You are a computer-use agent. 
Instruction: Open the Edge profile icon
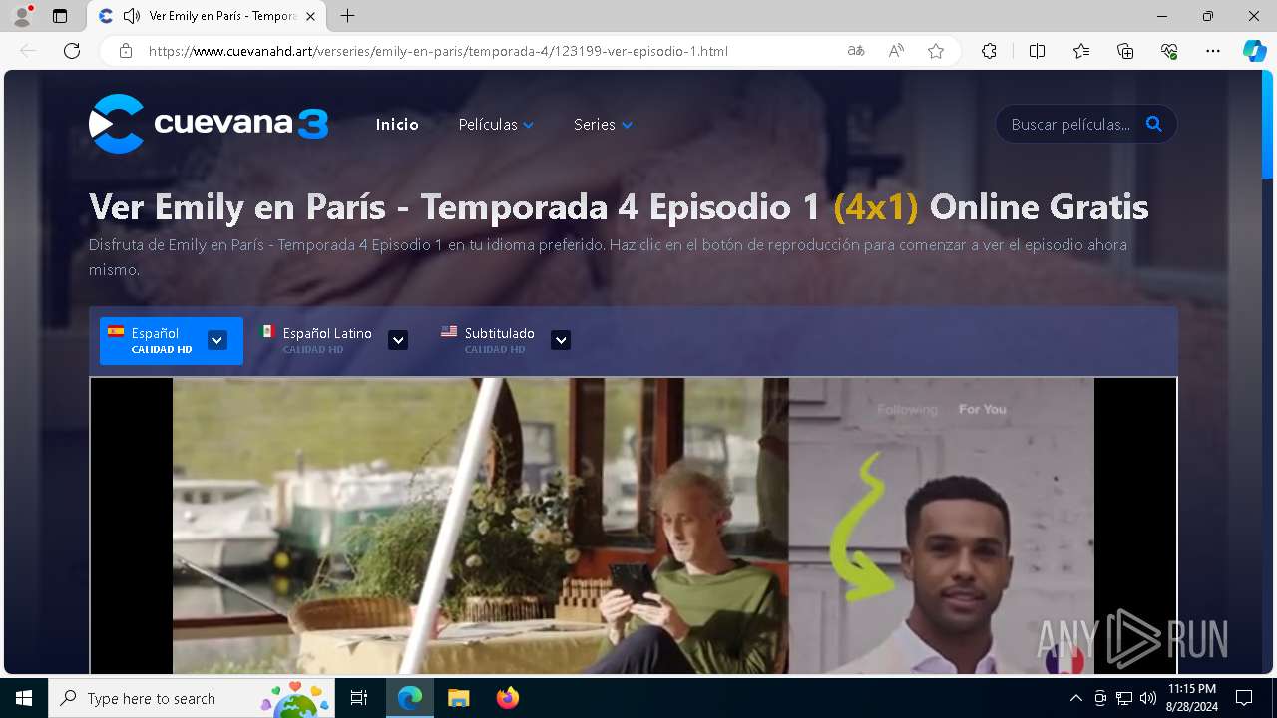point(22,16)
